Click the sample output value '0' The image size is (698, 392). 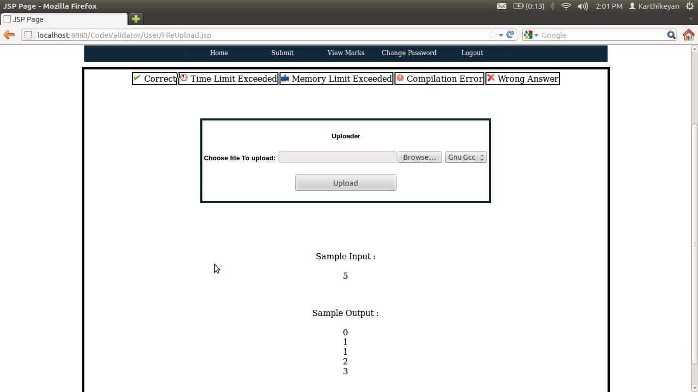pyautogui.click(x=345, y=332)
